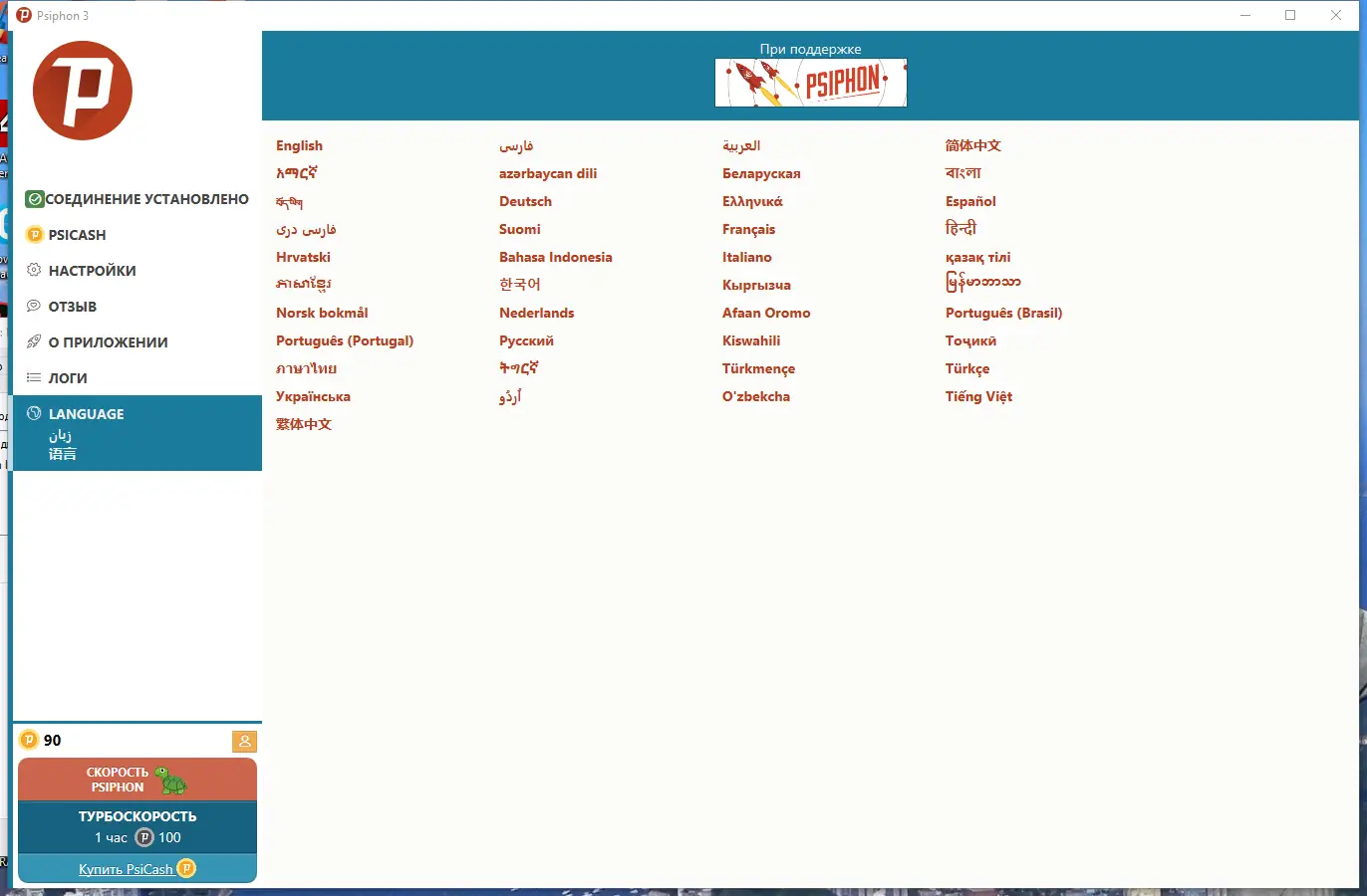
Task: Select azərbaycan dili language
Action: (548, 173)
